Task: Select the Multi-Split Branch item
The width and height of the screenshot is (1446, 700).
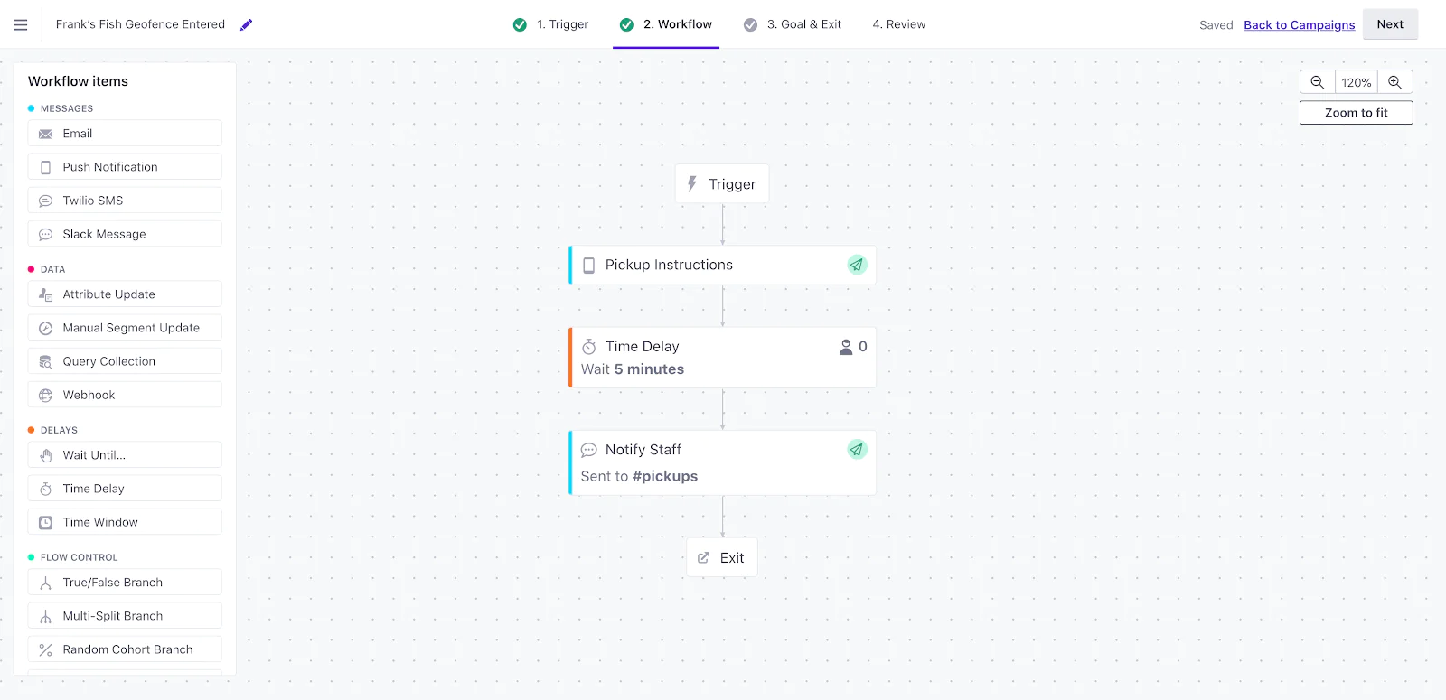Action: (x=124, y=615)
